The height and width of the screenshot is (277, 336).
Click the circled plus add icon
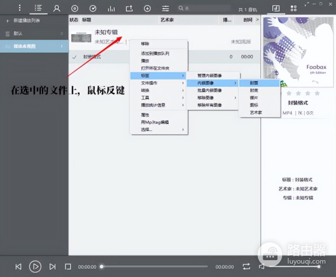coord(147,8)
